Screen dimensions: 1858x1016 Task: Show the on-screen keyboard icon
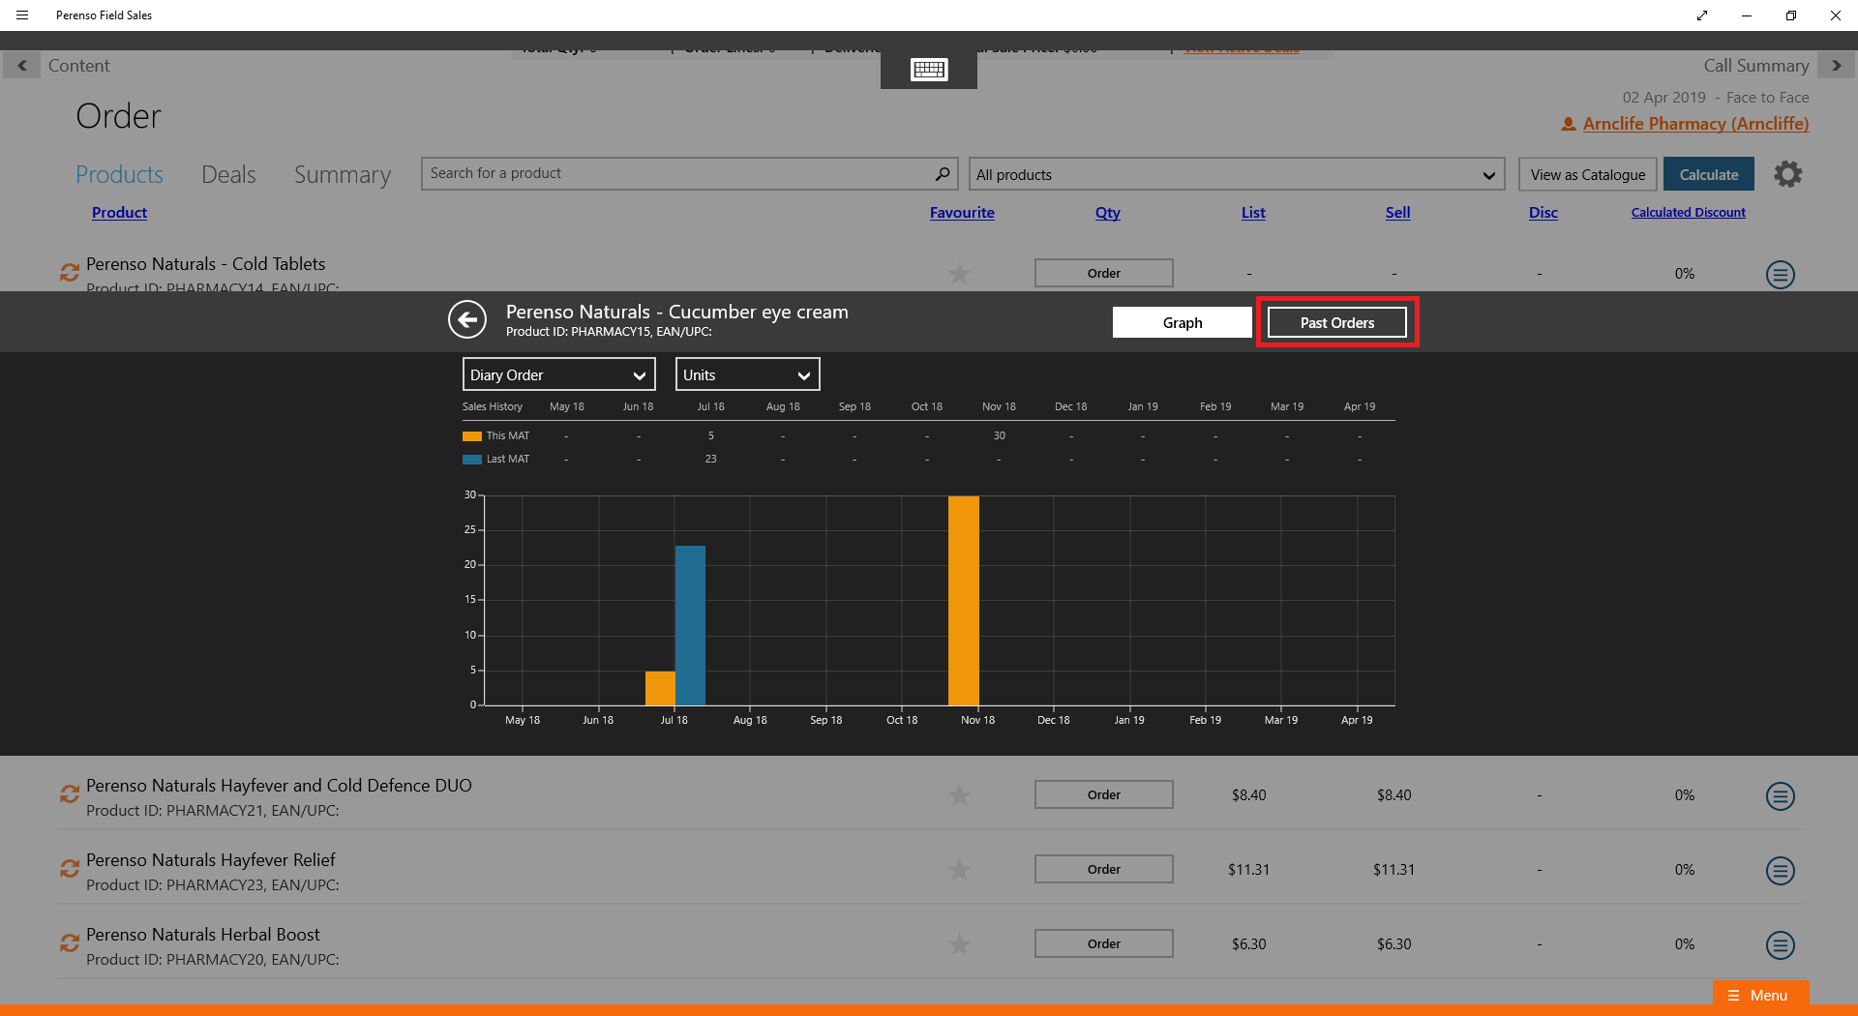929,70
